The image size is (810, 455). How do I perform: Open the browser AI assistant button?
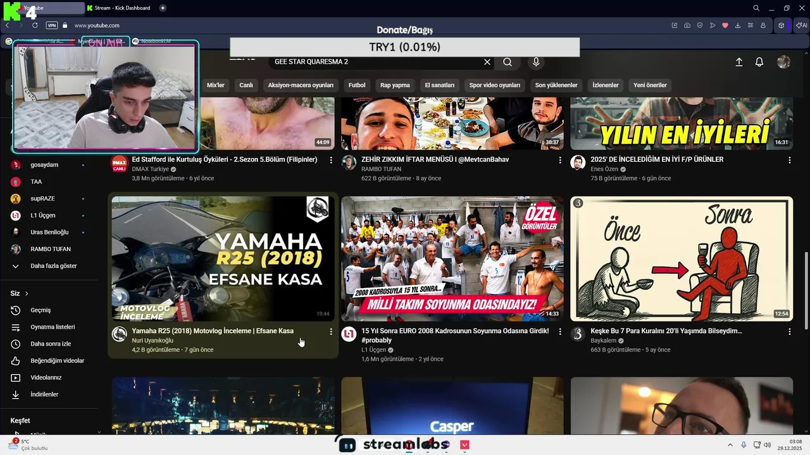pos(801,25)
